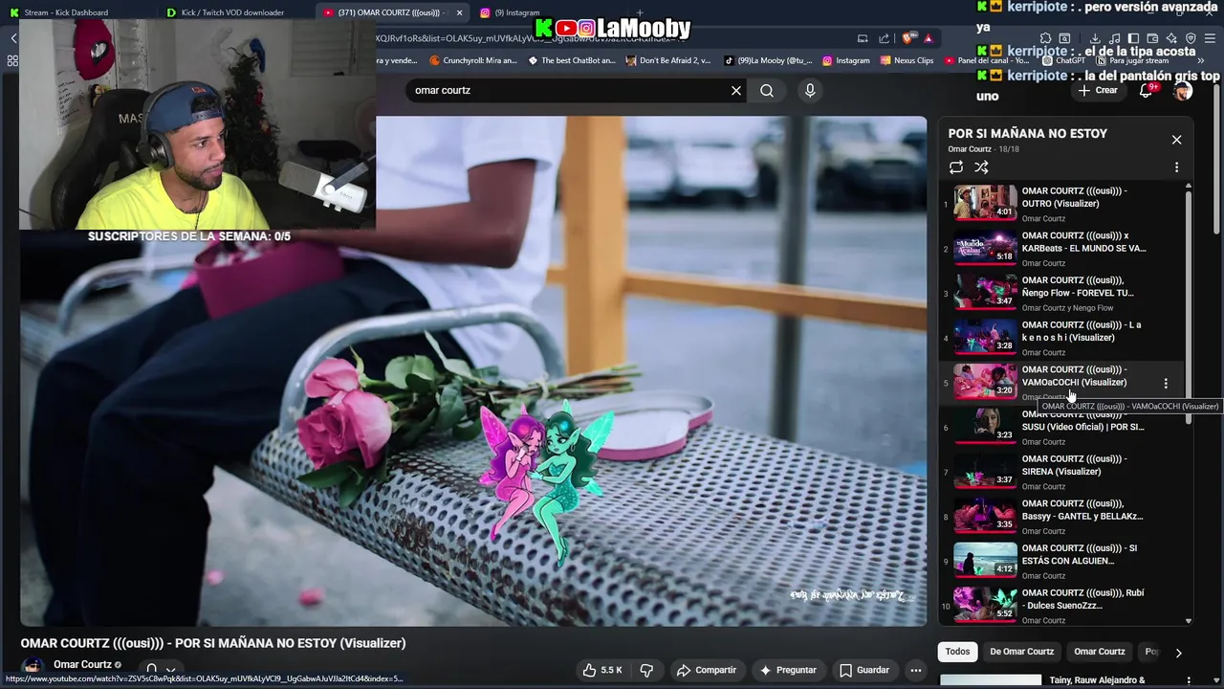
Task: Click the Compartir share button
Action: [707, 670]
